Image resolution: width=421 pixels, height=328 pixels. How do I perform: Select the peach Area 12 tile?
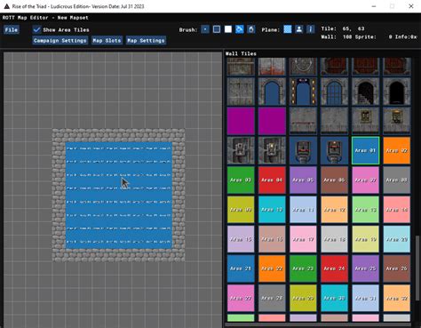pos(334,210)
